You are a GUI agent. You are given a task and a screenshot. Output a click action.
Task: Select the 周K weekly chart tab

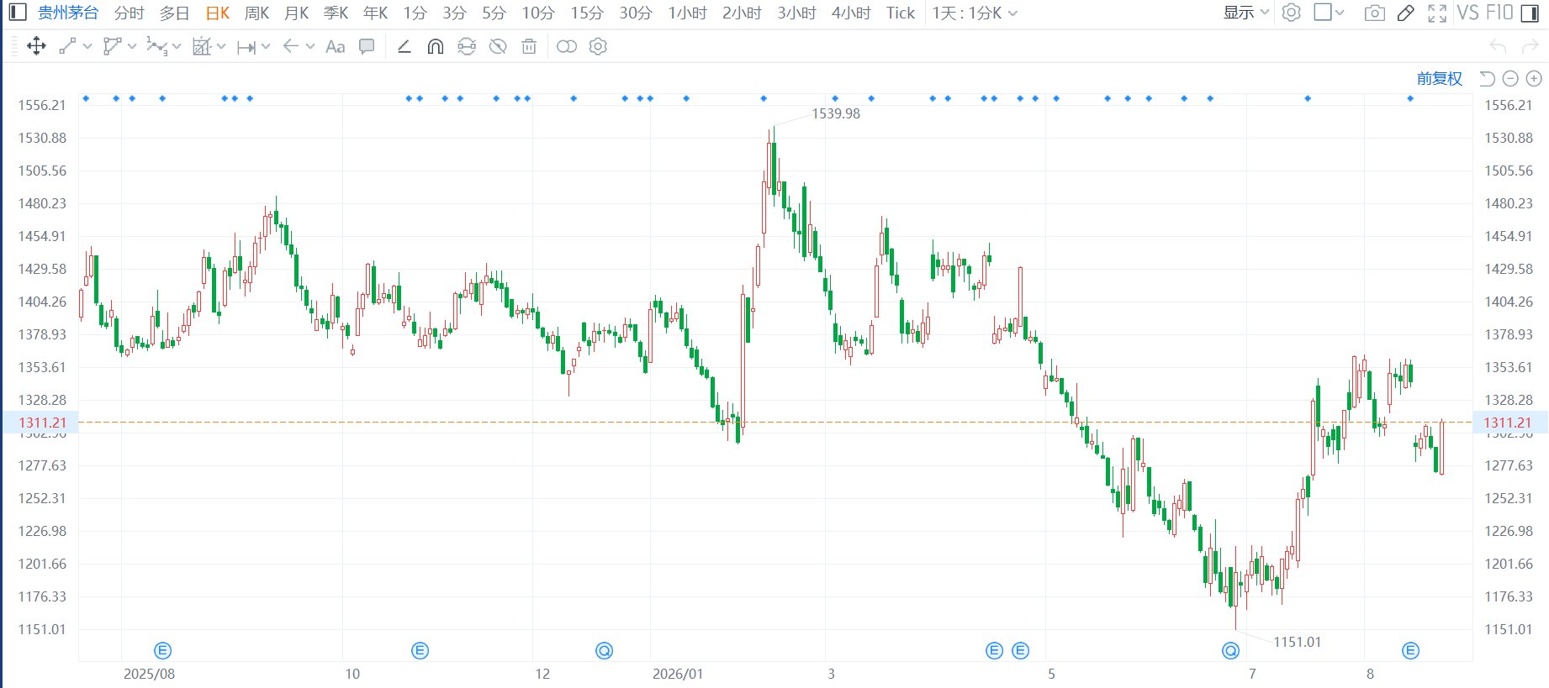[257, 13]
